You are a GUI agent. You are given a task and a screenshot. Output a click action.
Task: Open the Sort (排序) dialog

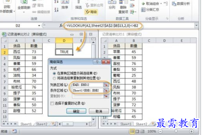[x=65, y=4]
